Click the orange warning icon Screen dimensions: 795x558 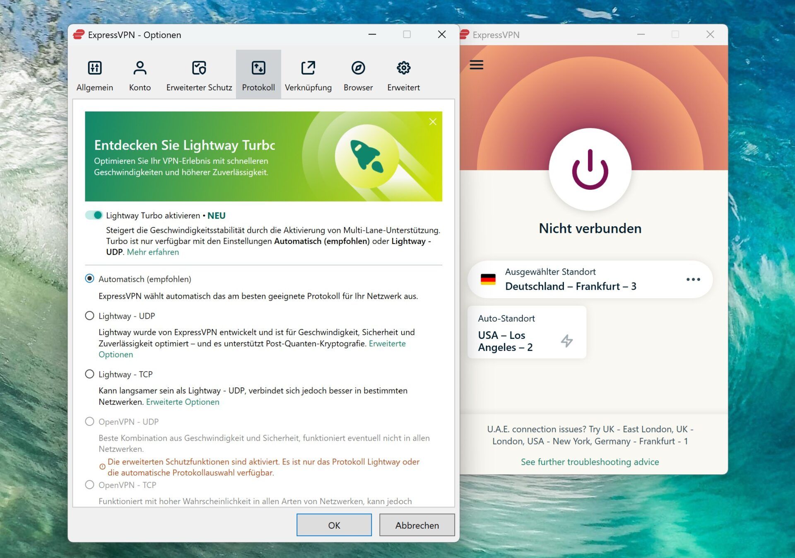click(102, 467)
